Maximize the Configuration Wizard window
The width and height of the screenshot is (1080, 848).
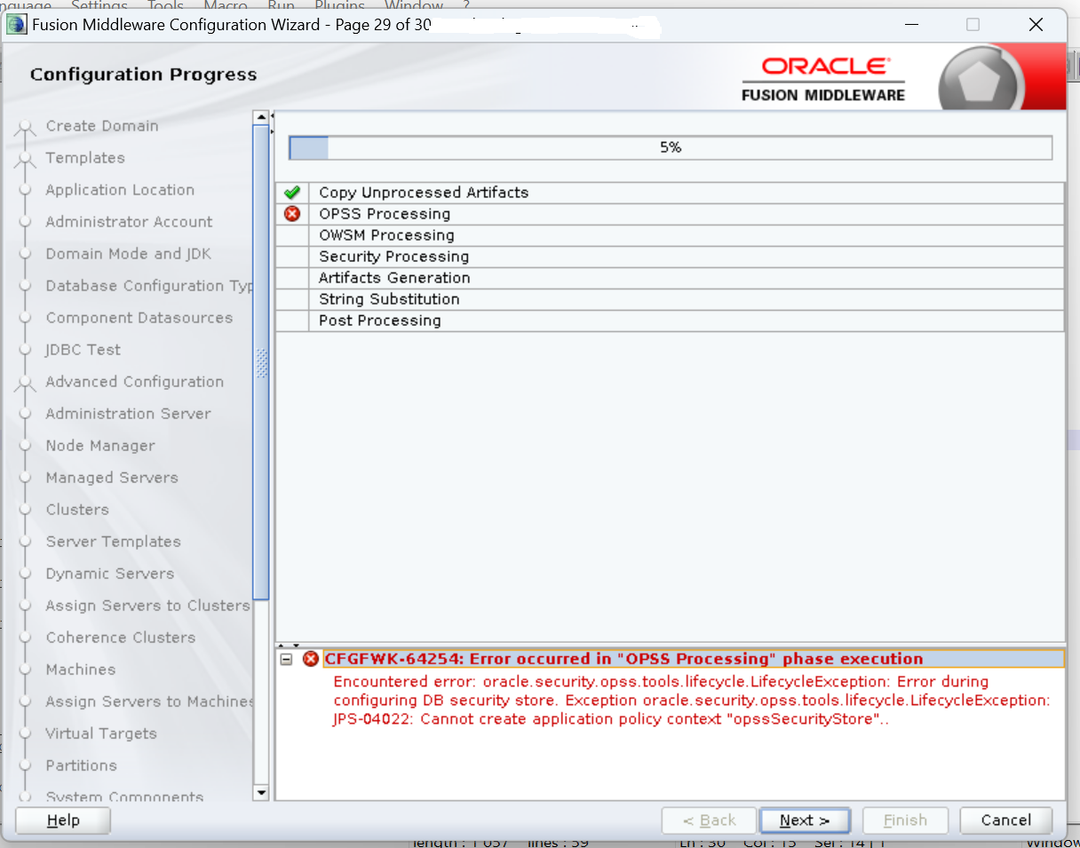(x=973, y=25)
